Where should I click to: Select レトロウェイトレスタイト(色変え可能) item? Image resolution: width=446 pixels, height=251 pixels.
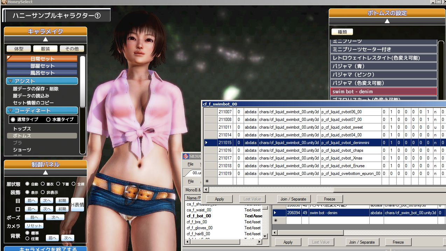coord(384,58)
